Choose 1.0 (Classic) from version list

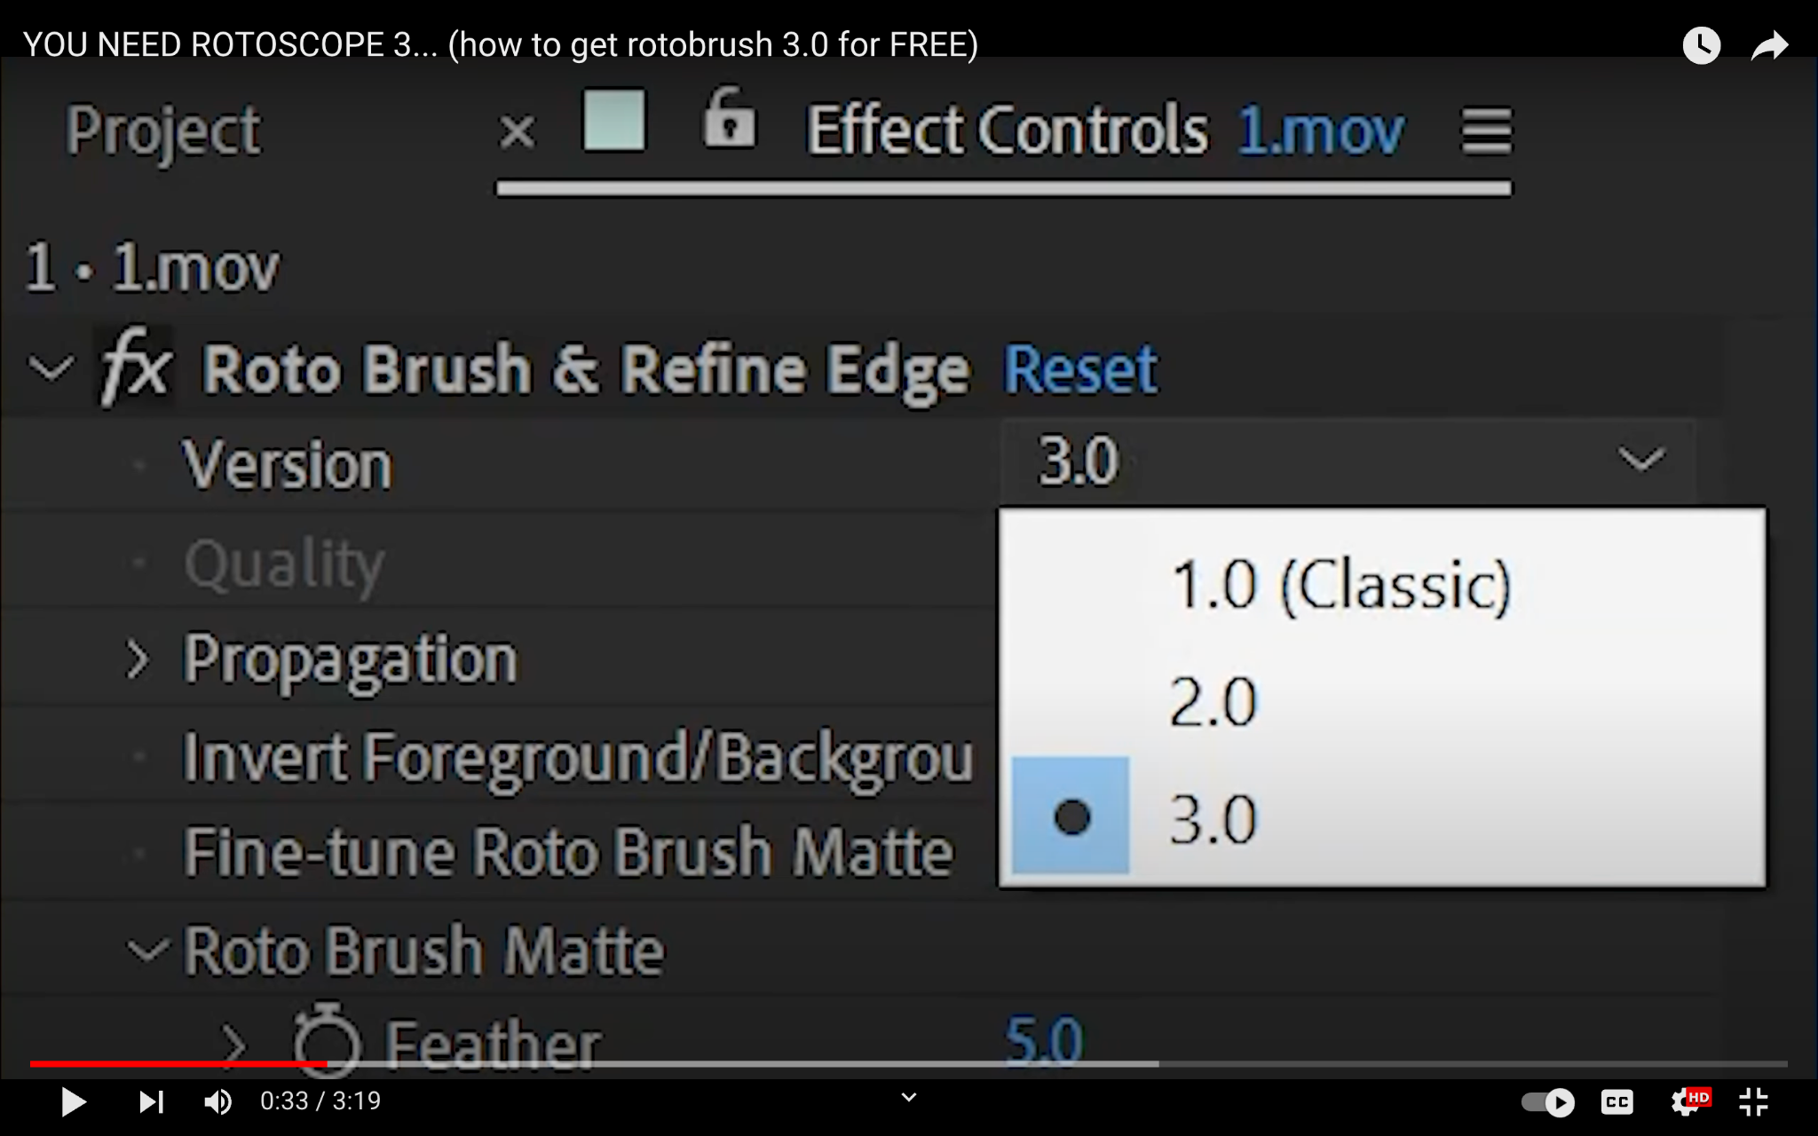pos(1340,586)
